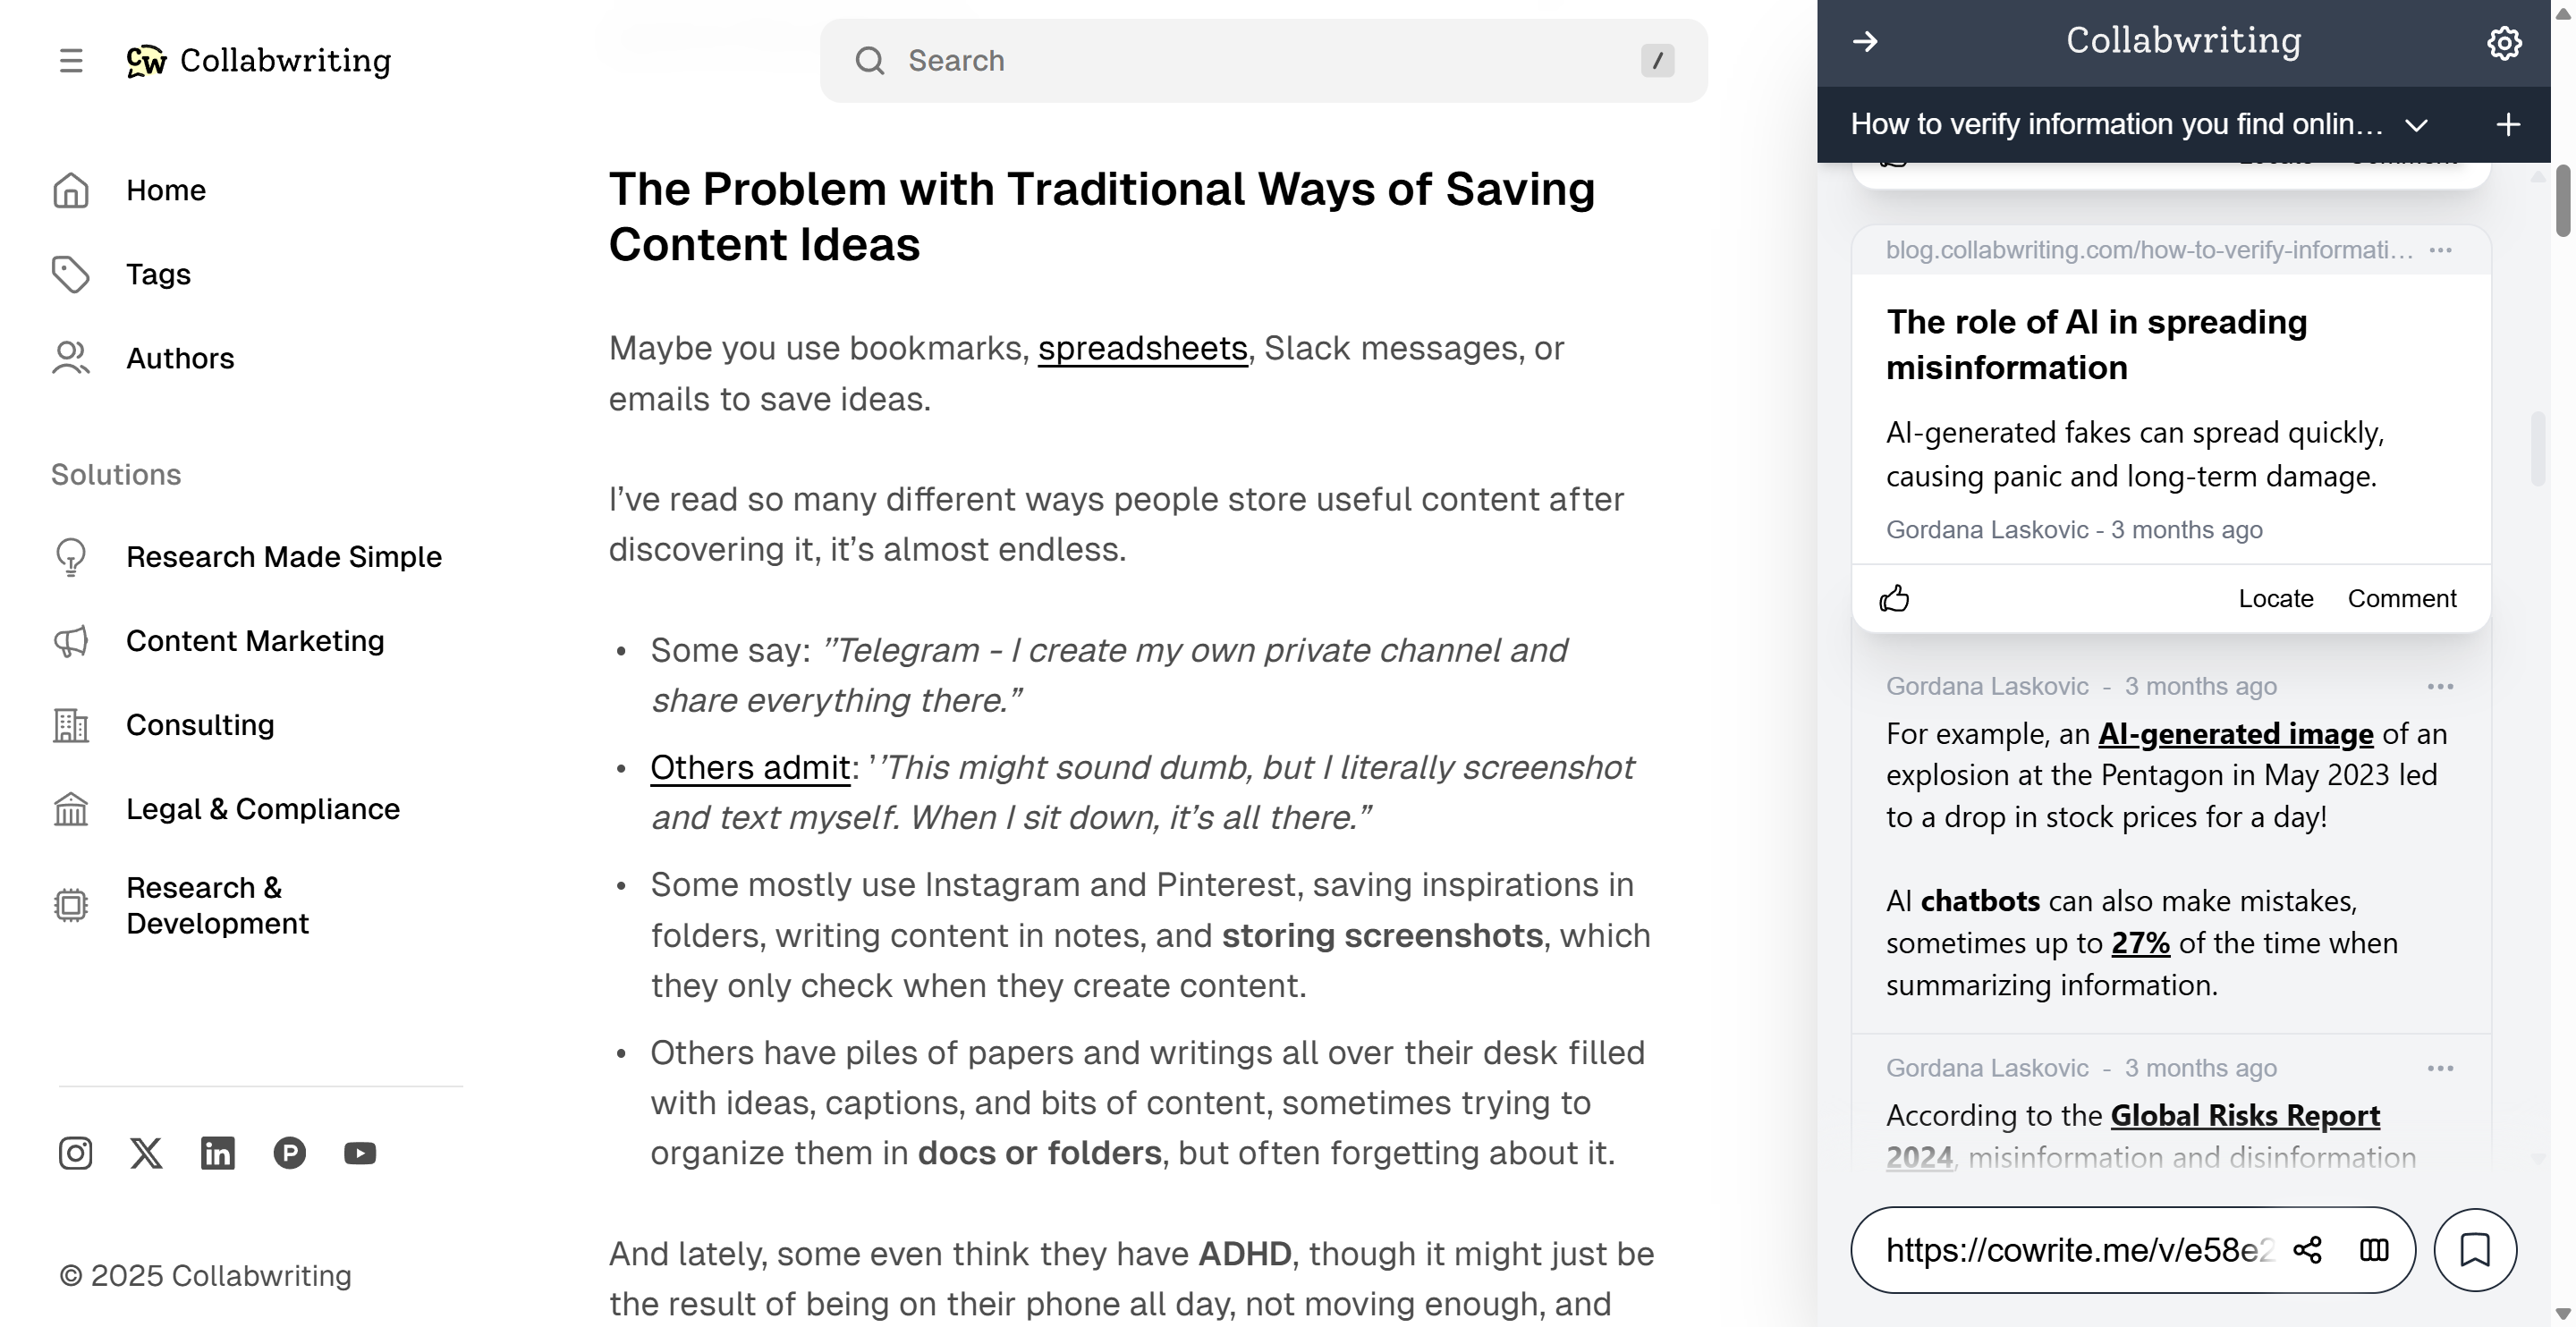Screen dimensions: 2576x1327
Task: Open Research Made Simple solution
Action: pos(284,557)
